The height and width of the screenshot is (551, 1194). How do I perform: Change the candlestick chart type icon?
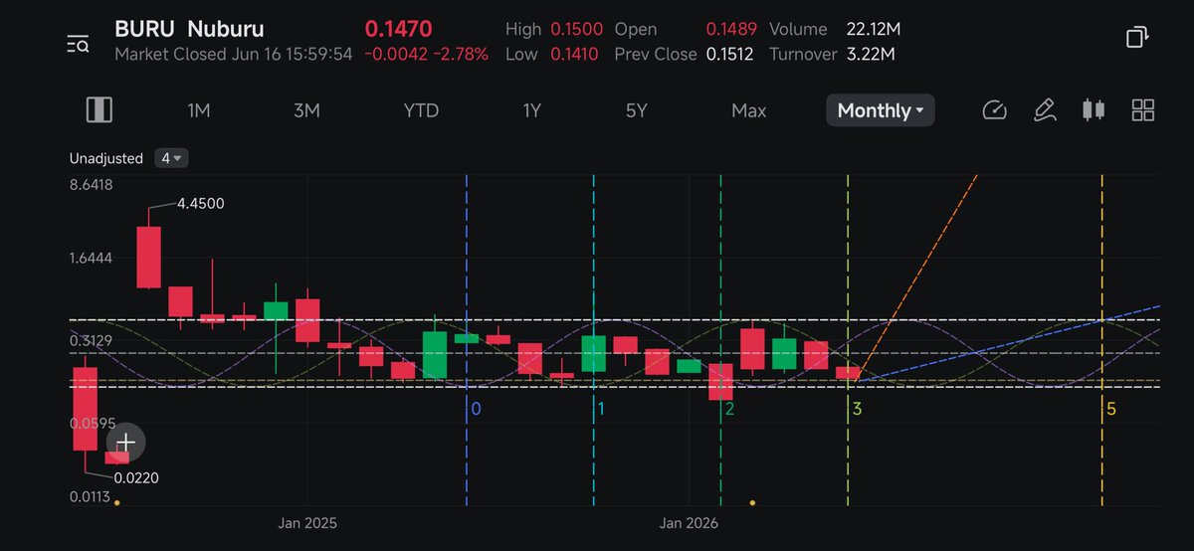[1094, 110]
